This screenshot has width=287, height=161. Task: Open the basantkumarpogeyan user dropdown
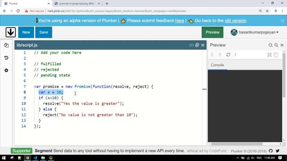(x=254, y=32)
